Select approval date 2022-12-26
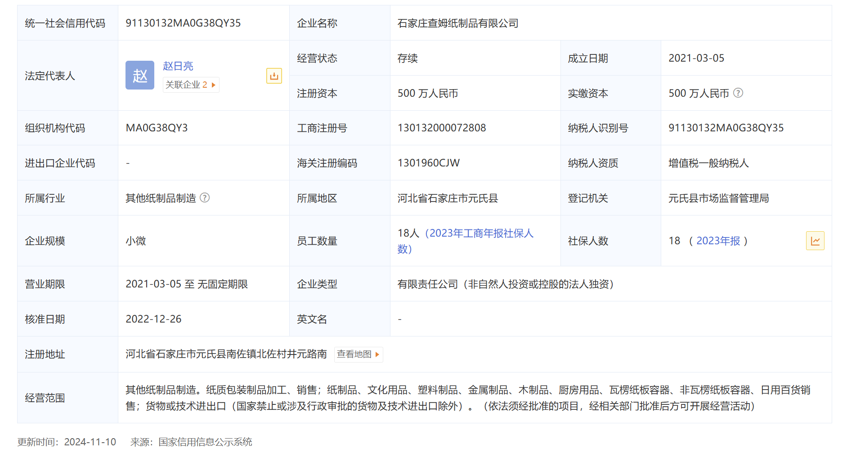847x462 pixels. 153,319
